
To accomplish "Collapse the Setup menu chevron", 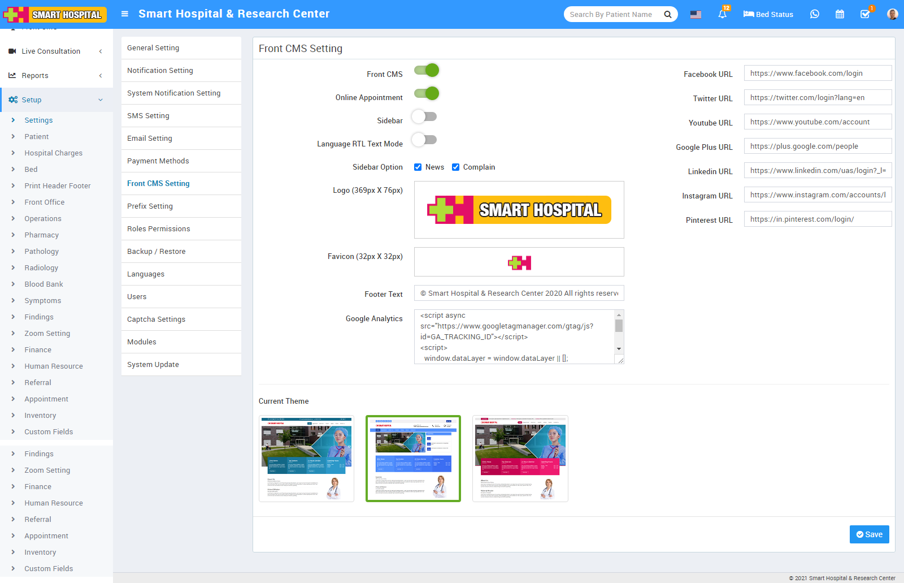I will (x=101, y=100).
